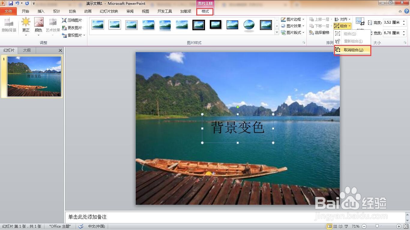The width and height of the screenshot is (410, 230).
Task: Apply the third picture style thumbnail
Action: (131, 25)
